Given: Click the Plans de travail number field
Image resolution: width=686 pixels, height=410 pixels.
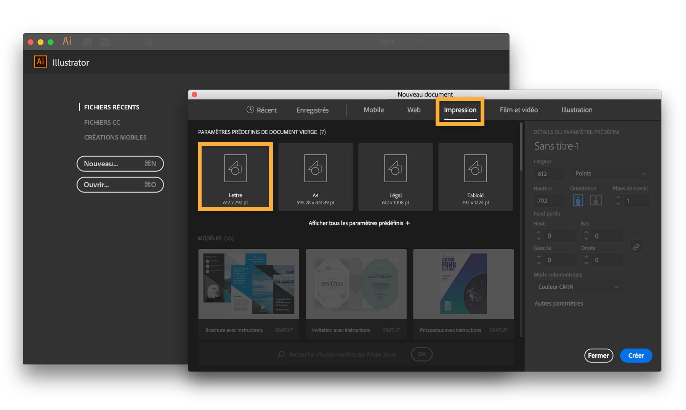Looking at the screenshot, I should (x=637, y=201).
